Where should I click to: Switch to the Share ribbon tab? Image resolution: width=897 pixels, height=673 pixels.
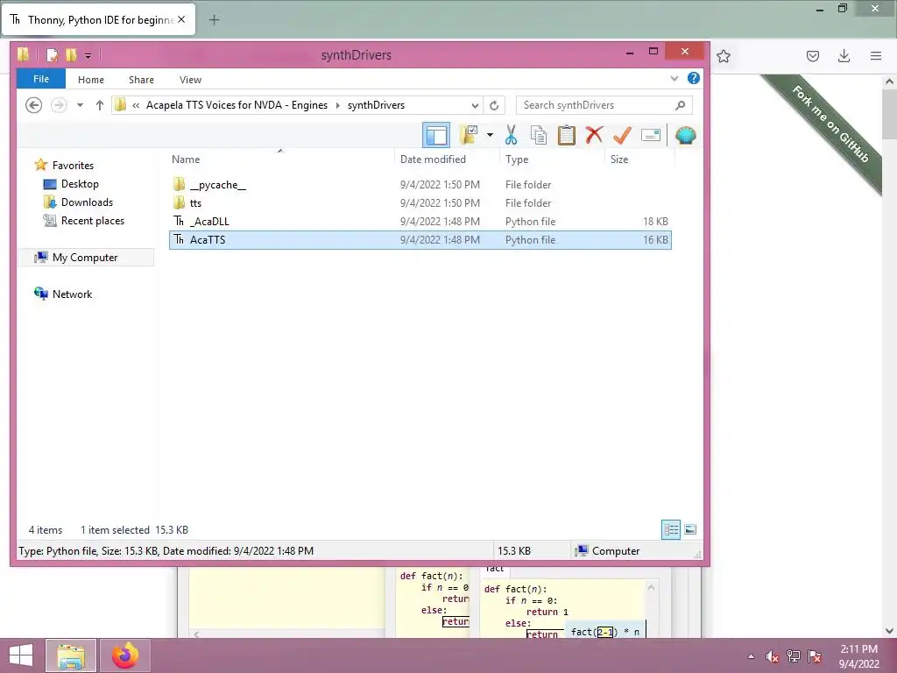coord(141,80)
